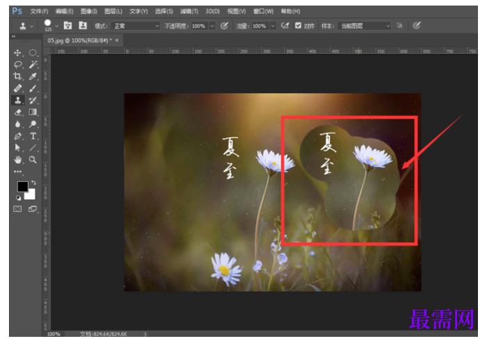Open the 编辑(E) menu
487x341 pixels.
click(65, 12)
